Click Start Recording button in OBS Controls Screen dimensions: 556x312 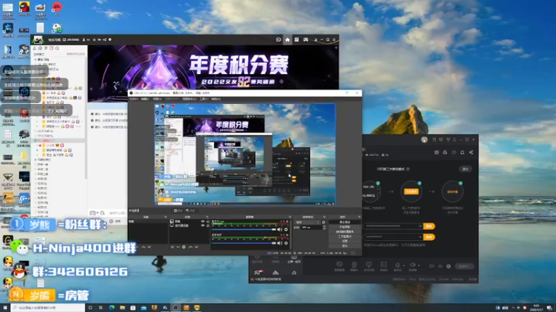(x=345, y=227)
